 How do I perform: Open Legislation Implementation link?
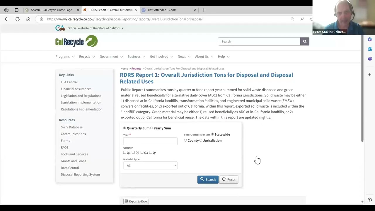81,102
